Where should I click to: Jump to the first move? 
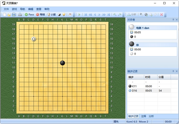pyautogui.click(x=86, y=15)
